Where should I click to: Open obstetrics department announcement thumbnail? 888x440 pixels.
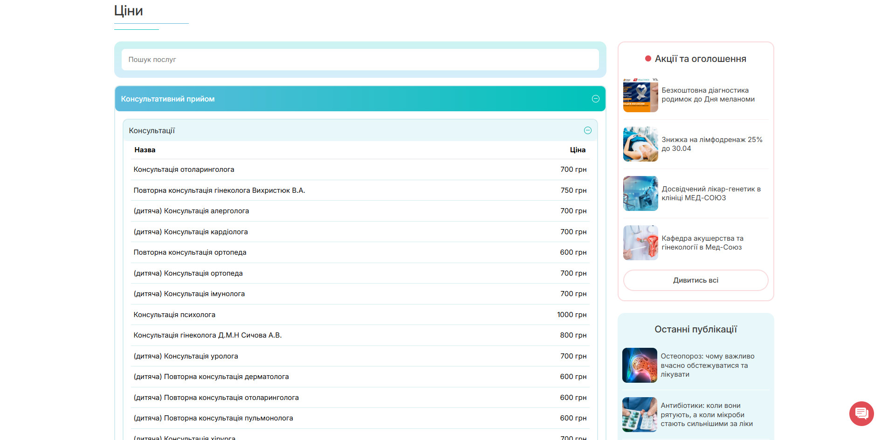(640, 243)
